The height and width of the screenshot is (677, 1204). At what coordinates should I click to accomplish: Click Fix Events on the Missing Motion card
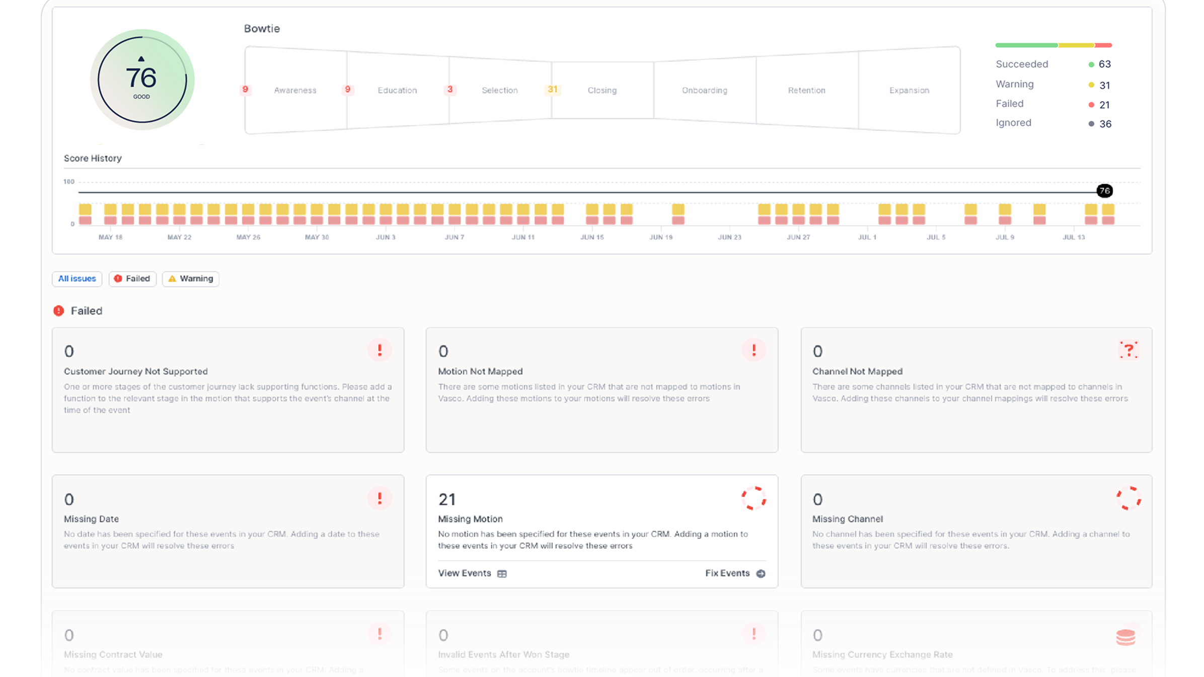[x=727, y=573]
